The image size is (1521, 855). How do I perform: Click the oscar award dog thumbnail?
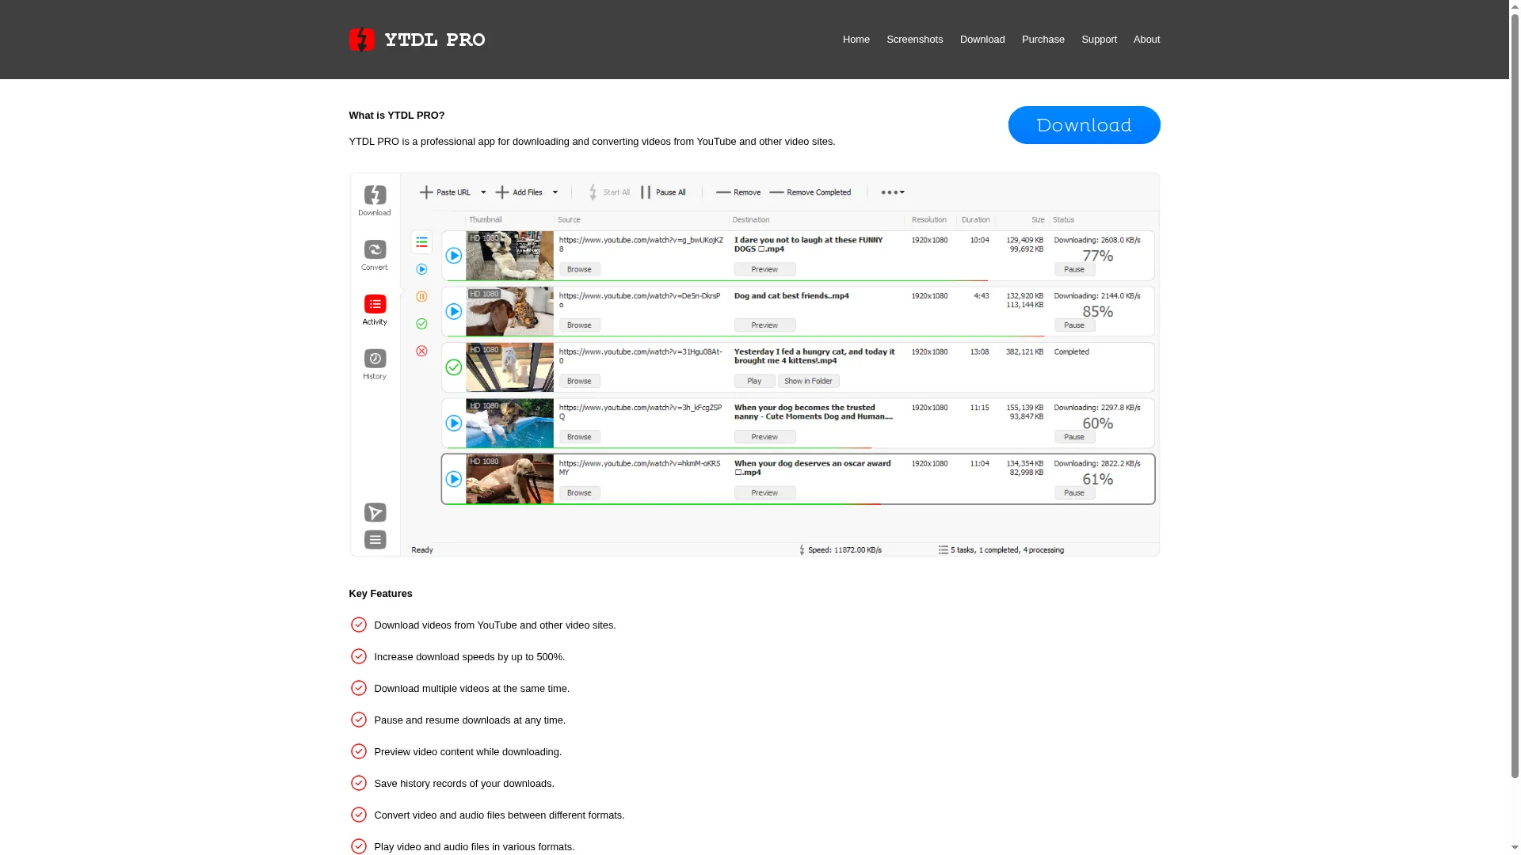[x=509, y=479]
